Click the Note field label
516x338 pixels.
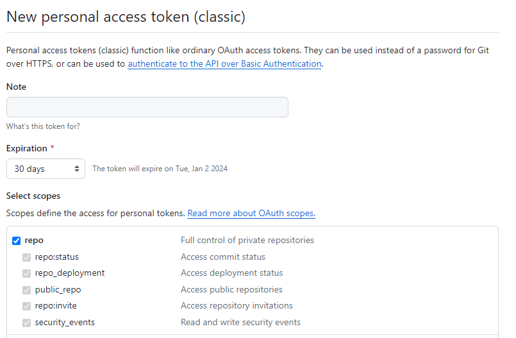[16, 87]
